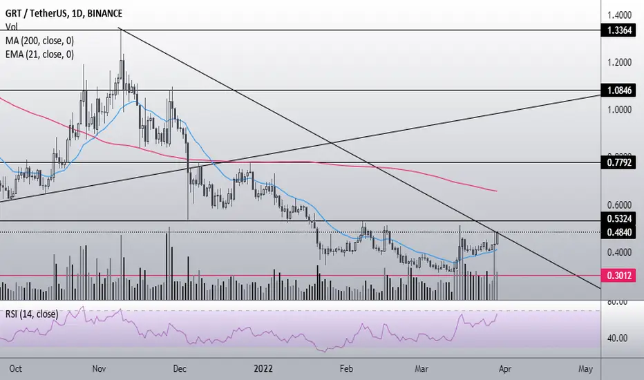
Task: Select the MA (200, close, 0) indicator label
Action: pos(39,41)
